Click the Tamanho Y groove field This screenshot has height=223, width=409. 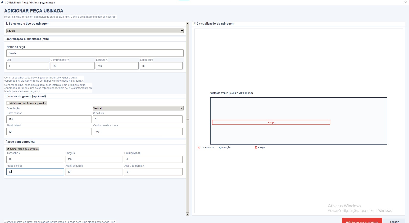point(35,159)
